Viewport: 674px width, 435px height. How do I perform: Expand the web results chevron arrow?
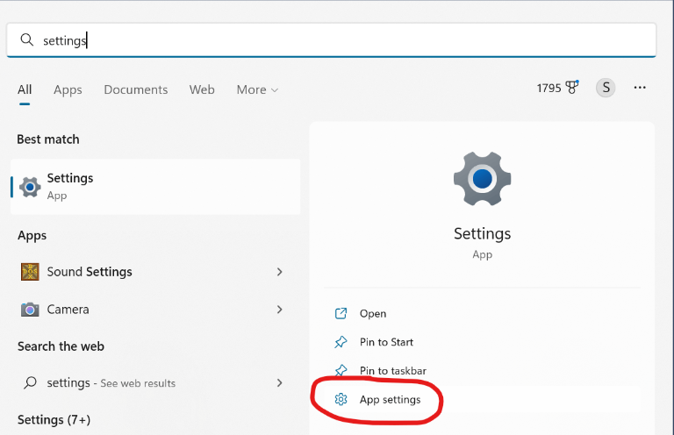[x=279, y=382]
